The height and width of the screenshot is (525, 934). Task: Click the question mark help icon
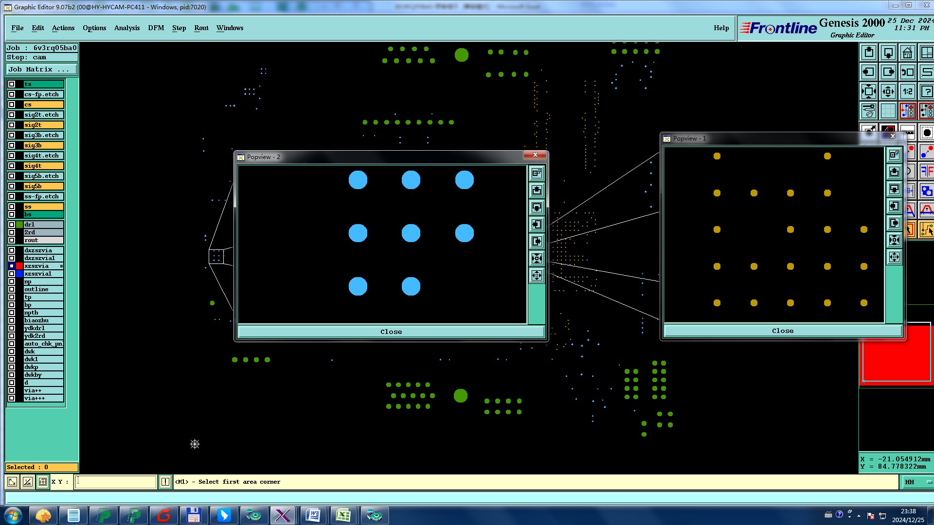[x=927, y=91]
